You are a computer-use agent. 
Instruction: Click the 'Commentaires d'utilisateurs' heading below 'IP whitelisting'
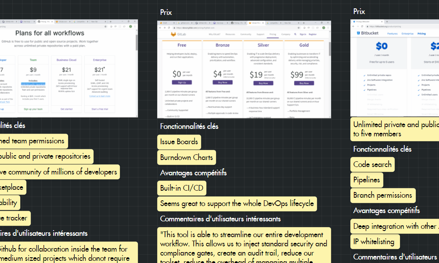click(395, 257)
